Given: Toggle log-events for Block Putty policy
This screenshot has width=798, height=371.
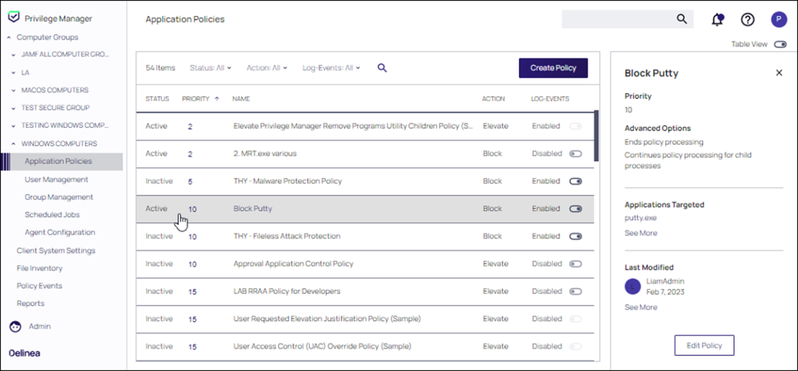Looking at the screenshot, I should pos(575,208).
